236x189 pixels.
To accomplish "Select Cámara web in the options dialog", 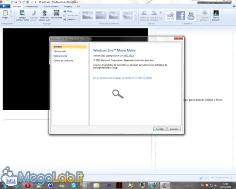I will click(x=60, y=51).
